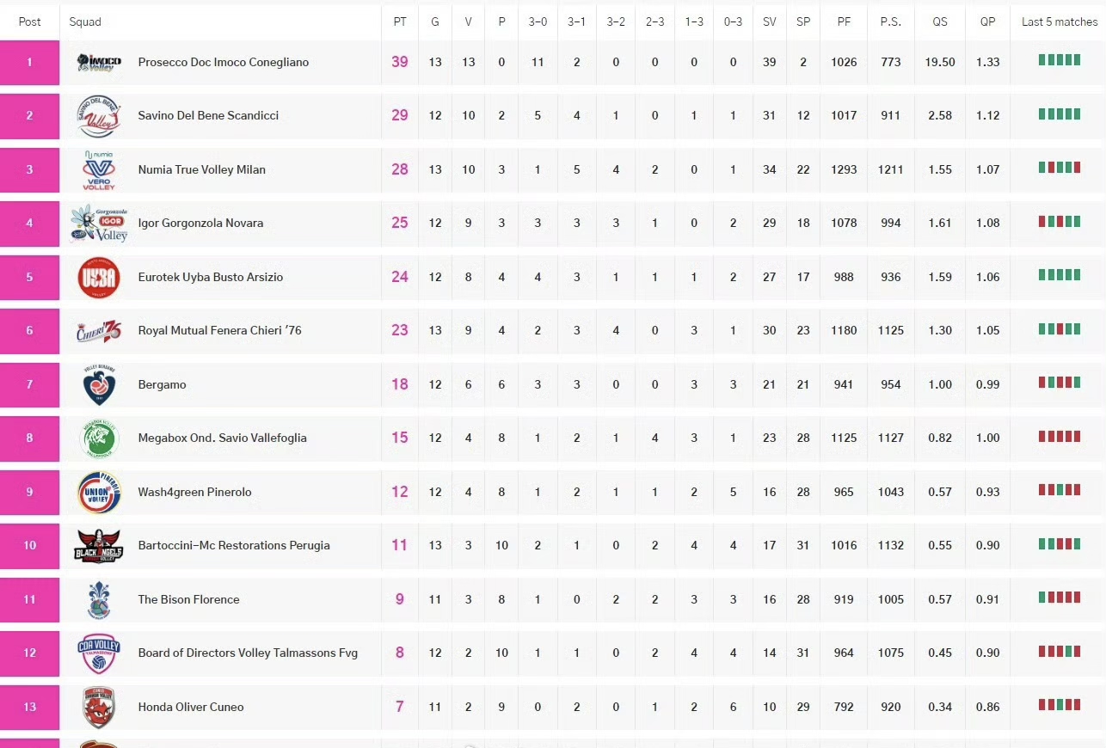Click the SP column header
Viewport: 1106px width, 748px height.
[803, 21]
